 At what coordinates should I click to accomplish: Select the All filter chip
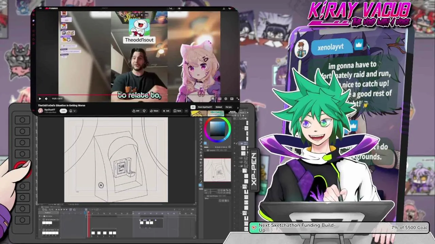tap(193, 107)
